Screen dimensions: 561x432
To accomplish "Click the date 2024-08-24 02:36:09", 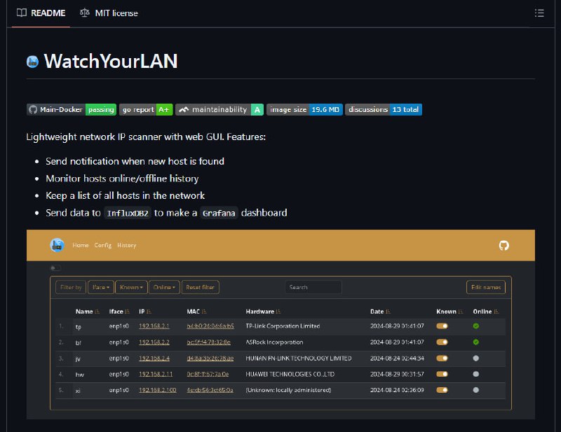I will pos(397,390).
